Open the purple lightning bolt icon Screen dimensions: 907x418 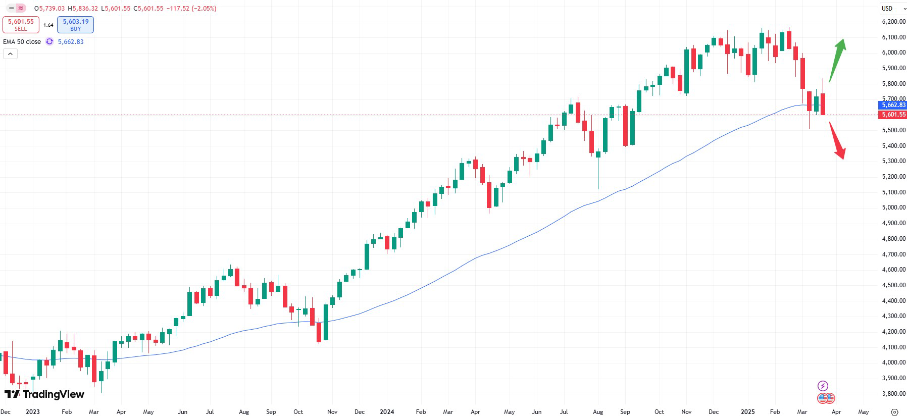point(823,386)
